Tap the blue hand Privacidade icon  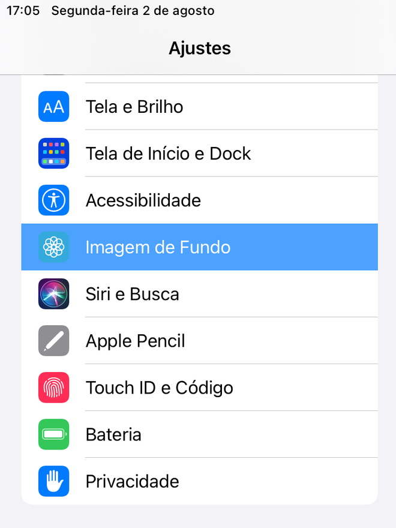click(x=53, y=481)
